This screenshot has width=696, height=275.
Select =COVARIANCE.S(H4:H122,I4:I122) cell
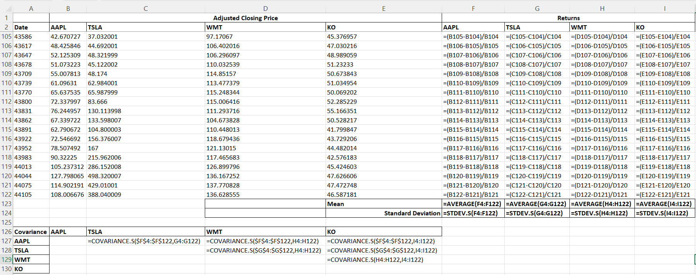coord(384,260)
